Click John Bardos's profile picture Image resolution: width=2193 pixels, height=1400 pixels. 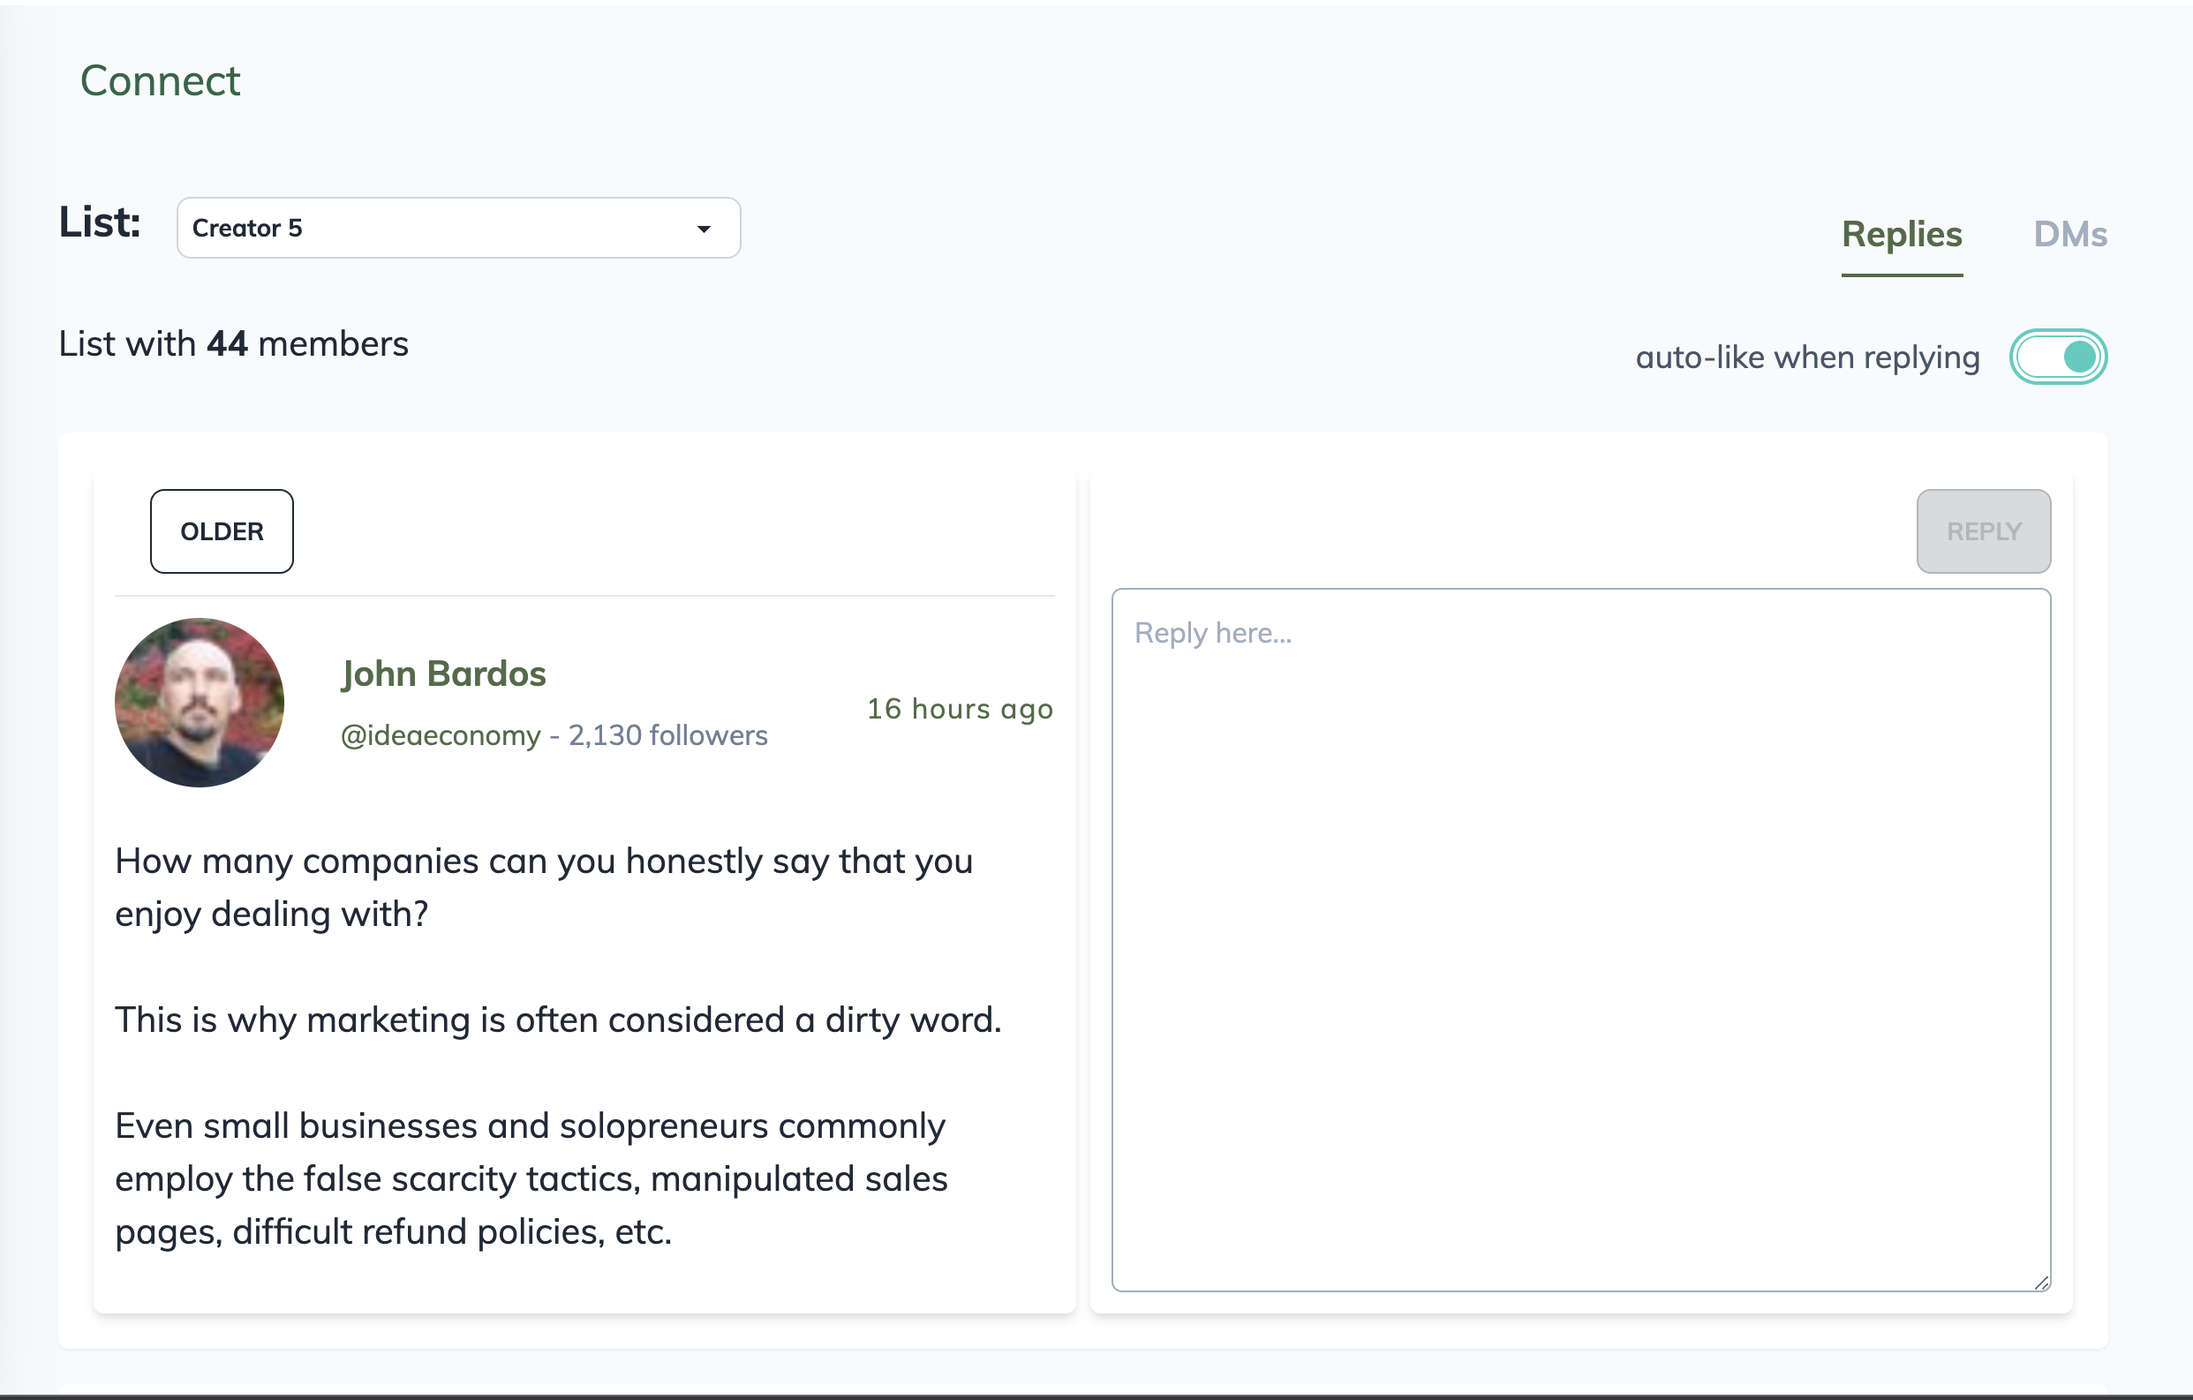pos(200,703)
